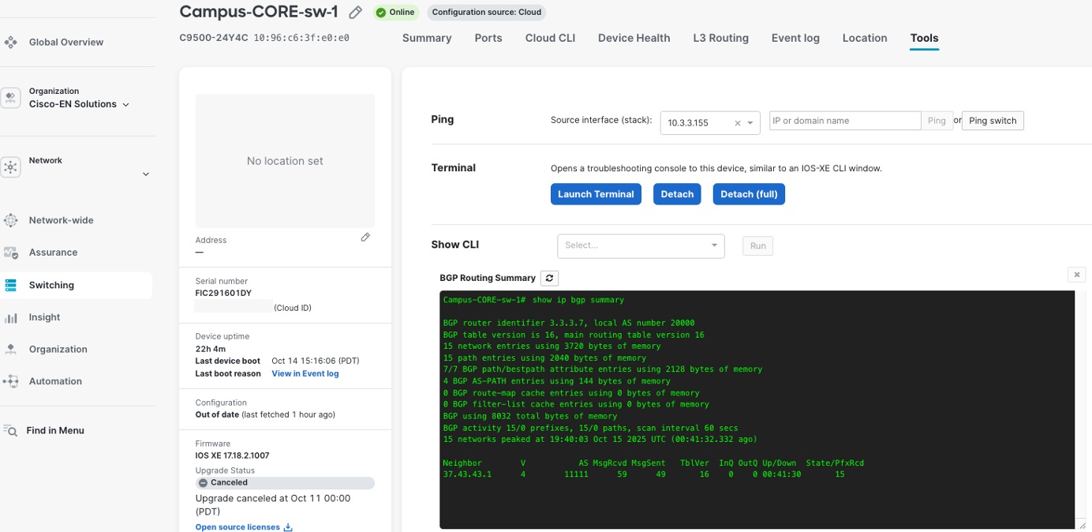The width and height of the screenshot is (1092, 532).
Task: Click the device uptime value 22h 4m
Action: [x=209, y=348]
